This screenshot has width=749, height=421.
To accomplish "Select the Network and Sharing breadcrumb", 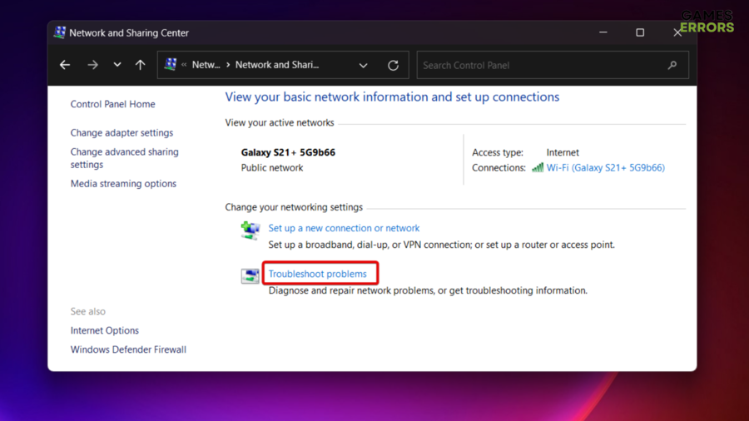I will point(276,65).
